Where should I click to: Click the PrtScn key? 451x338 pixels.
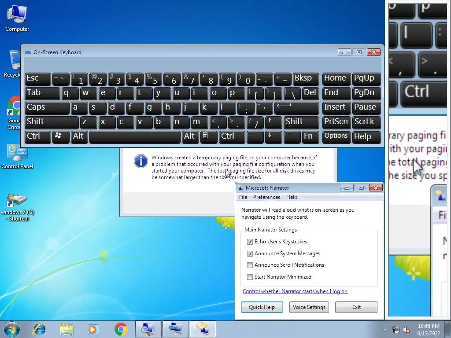point(336,122)
